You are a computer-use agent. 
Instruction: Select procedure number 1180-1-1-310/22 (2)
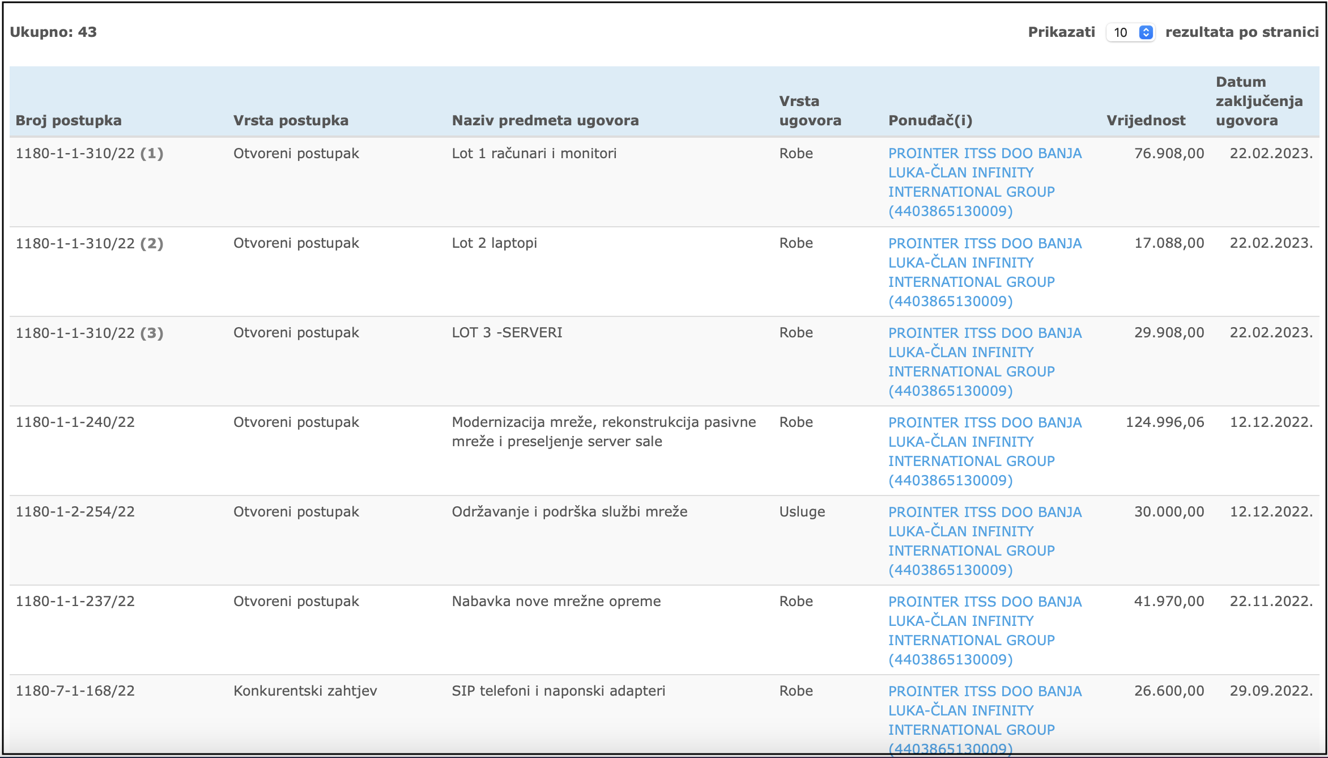pyautogui.click(x=90, y=243)
